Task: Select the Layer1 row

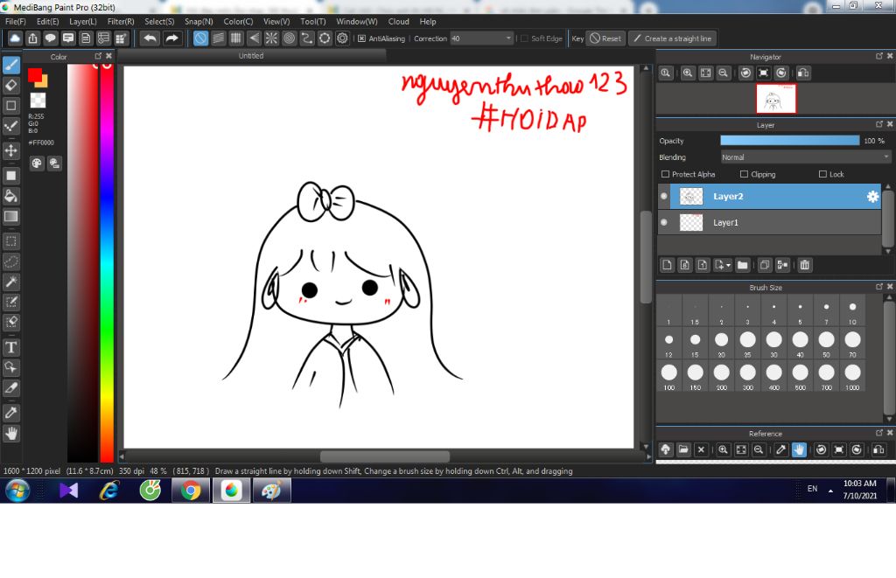Action: coord(770,223)
